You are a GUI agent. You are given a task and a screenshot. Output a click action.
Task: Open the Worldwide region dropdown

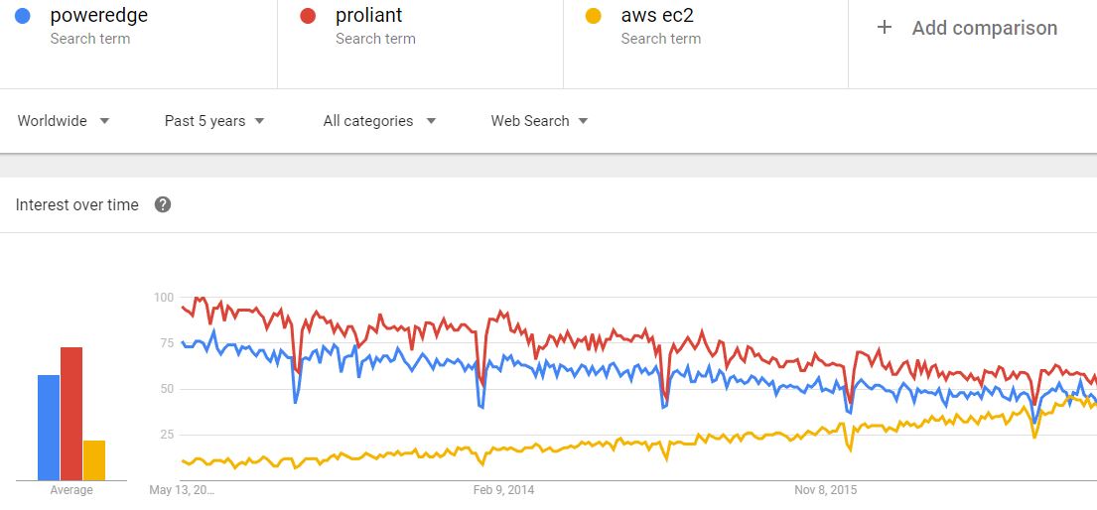coord(64,121)
